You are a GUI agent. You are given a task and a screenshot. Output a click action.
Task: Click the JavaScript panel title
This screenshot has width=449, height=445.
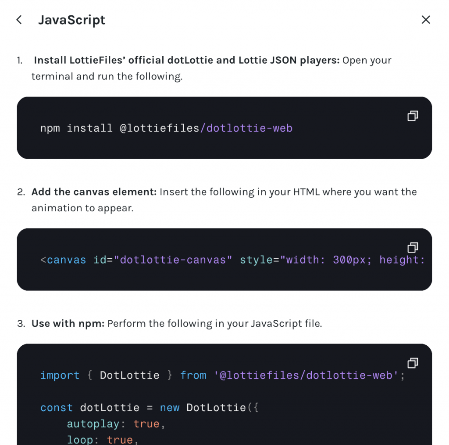click(x=71, y=20)
